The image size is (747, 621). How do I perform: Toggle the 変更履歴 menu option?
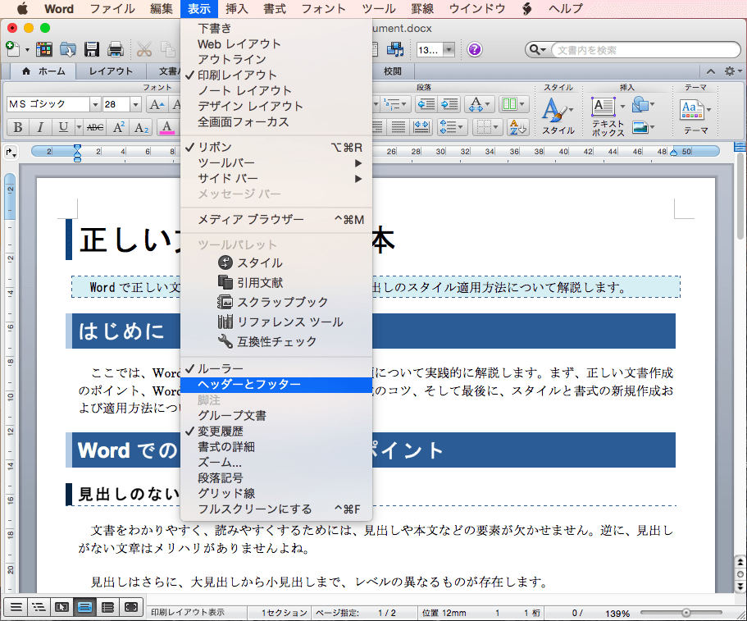point(276,431)
